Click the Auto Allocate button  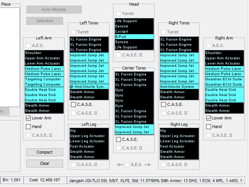(x=54, y=9)
